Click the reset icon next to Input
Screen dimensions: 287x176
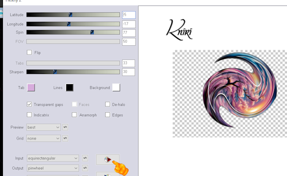[85, 158]
